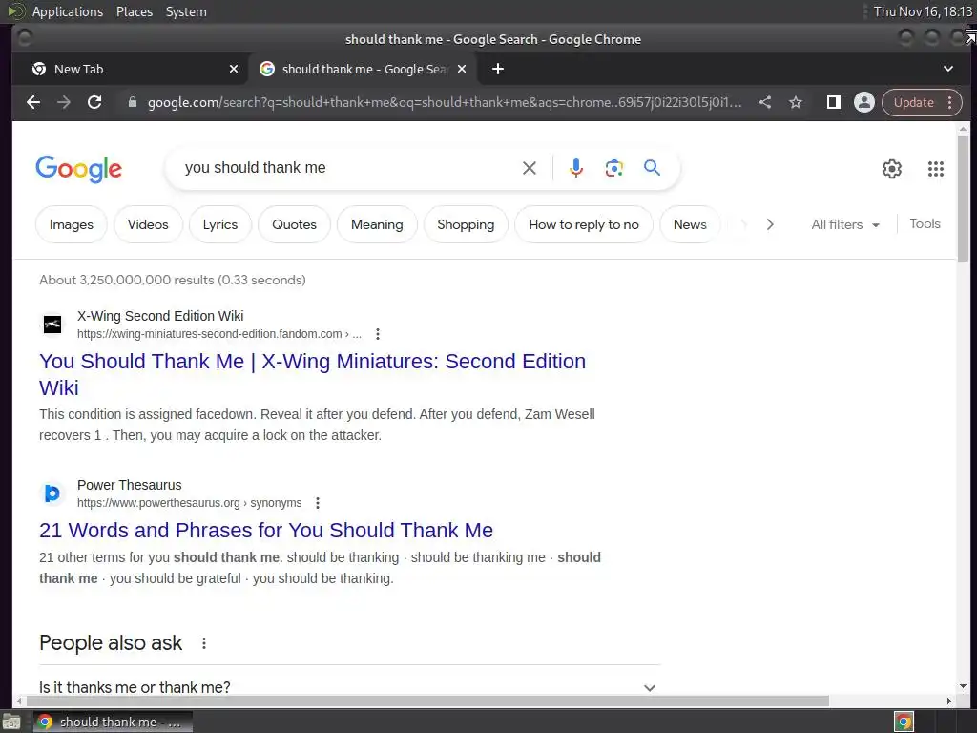This screenshot has width=977, height=733.
Task: Reload the current page
Action: point(94,102)
